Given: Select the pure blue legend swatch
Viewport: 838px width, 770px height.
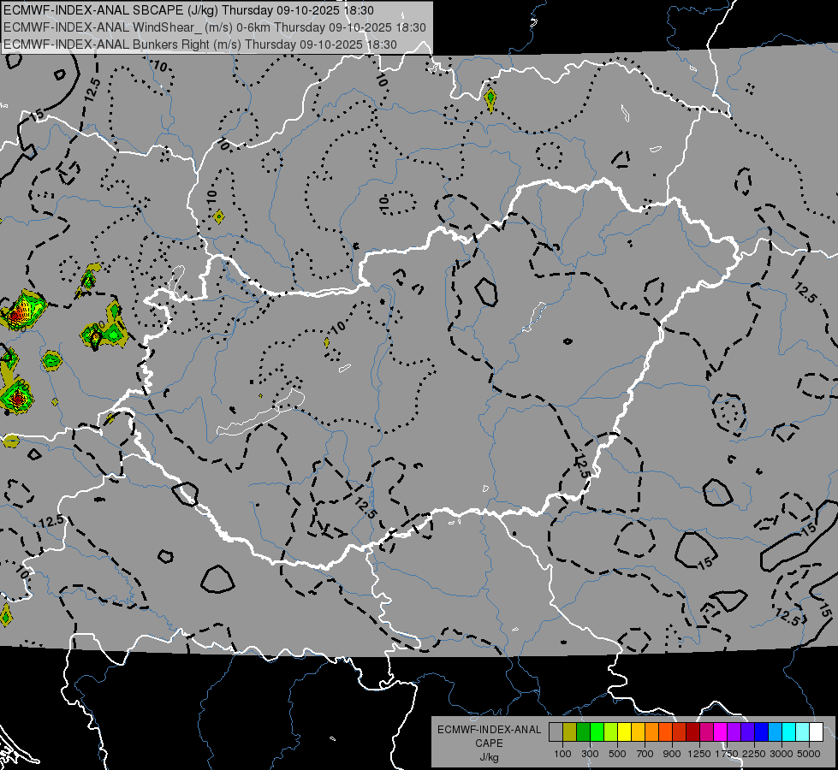Looking at the screenshot, I should pyautogui.click(x=761, y=732).
